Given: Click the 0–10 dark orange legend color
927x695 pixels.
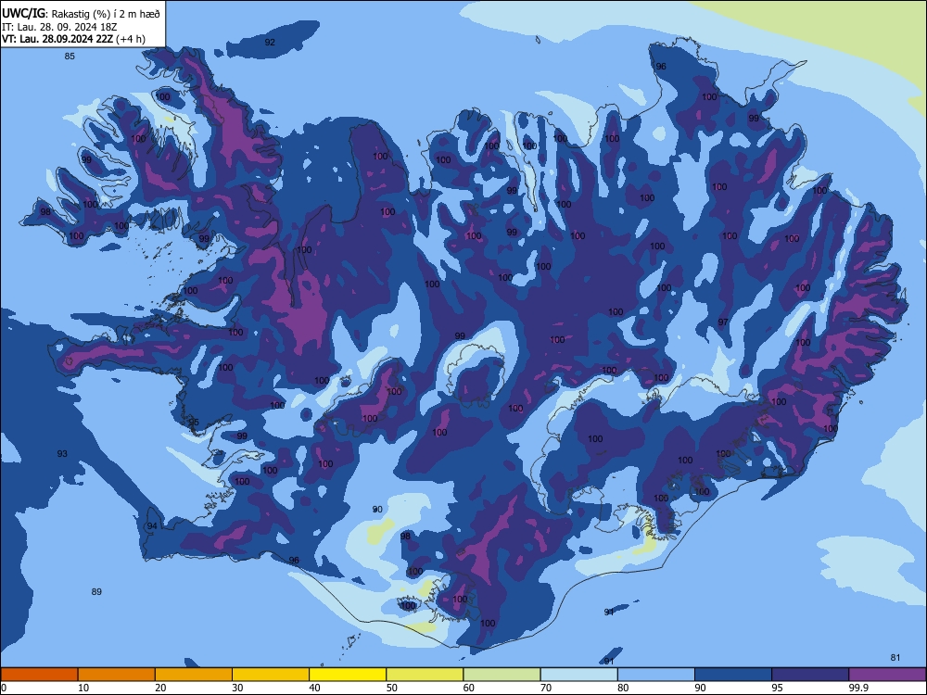Looking at the screenshot, I should click(39, 675).
